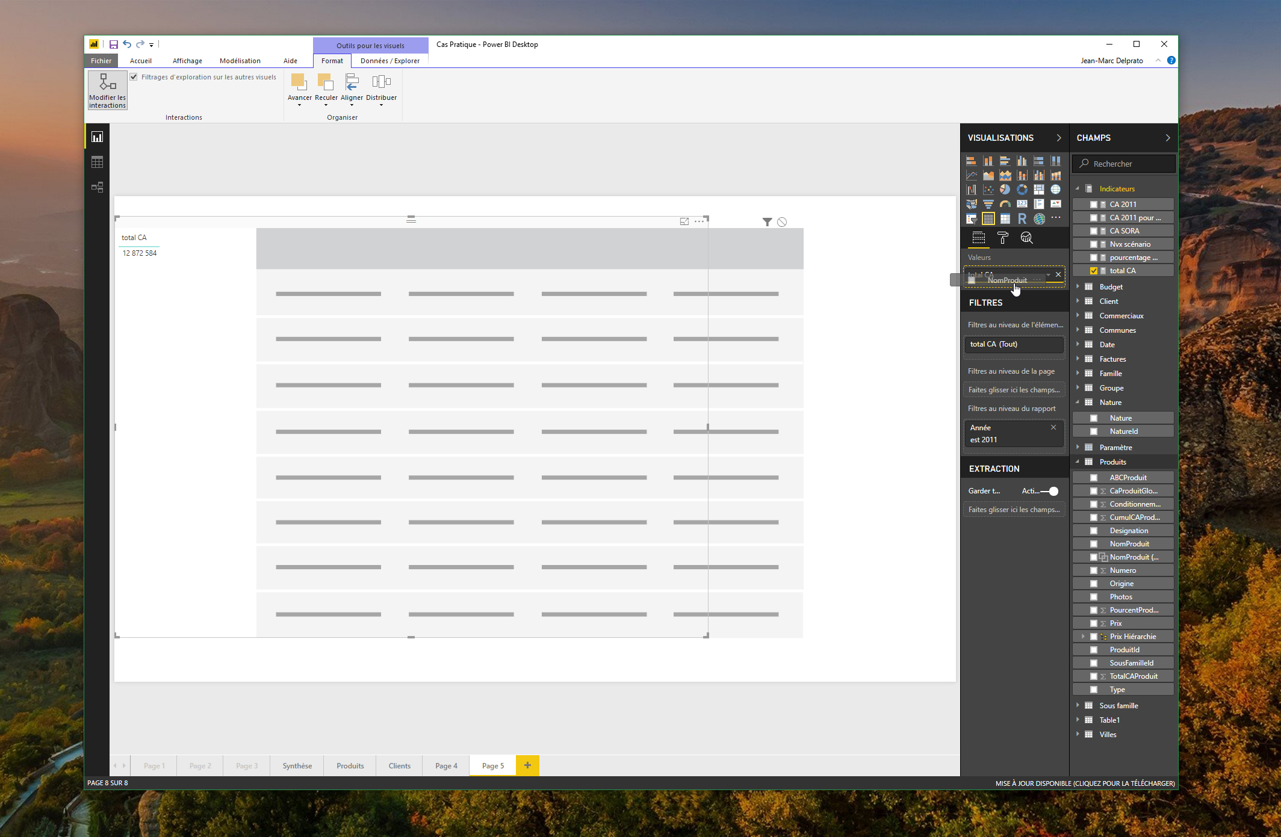
Task: Open the Relationships model view icon
Action: (x=97, y=187)
